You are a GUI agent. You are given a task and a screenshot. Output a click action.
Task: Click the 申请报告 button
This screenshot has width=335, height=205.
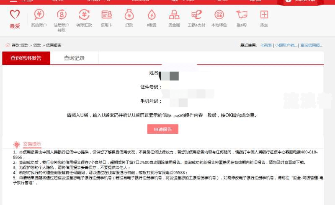pyautogui.click(x=163, y=129)
